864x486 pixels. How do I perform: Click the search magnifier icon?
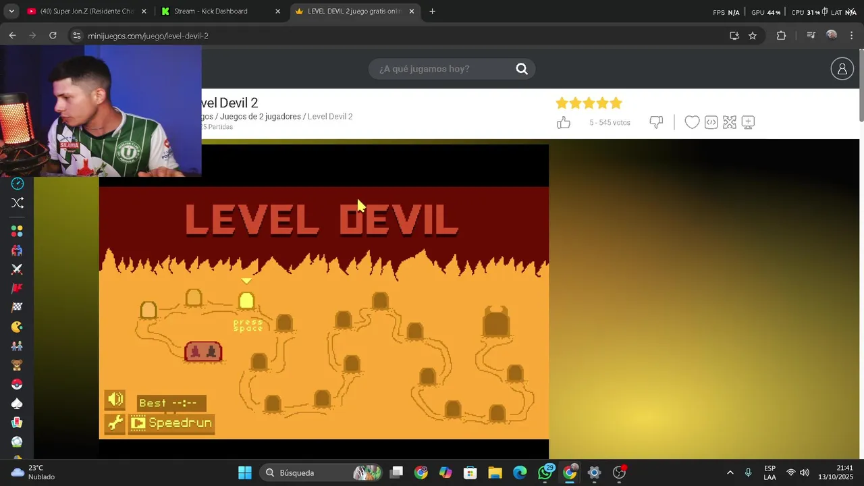pyautogui.click(x=522, y=69)
